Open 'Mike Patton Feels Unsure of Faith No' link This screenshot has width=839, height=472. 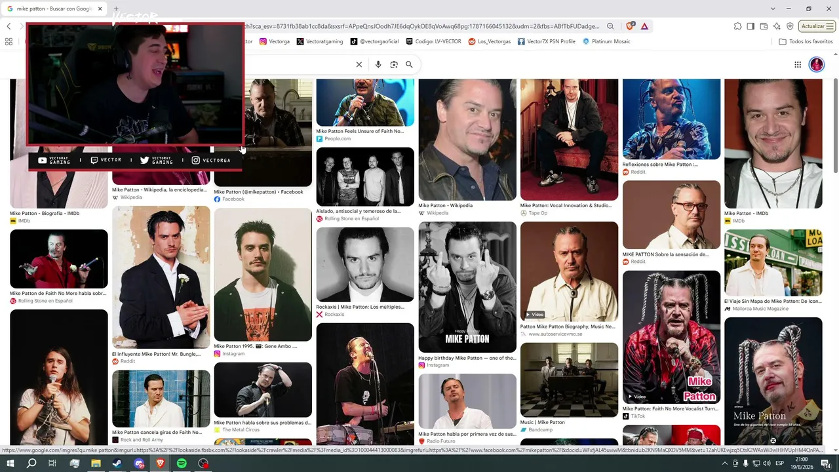tap(360, 131)
